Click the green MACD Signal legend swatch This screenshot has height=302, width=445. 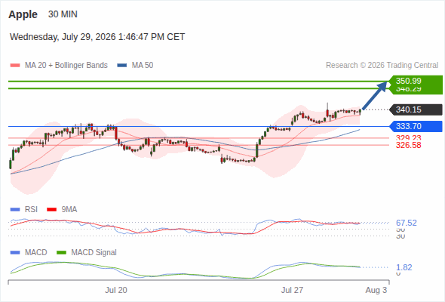pyautogui.click(x=61, y=253)
